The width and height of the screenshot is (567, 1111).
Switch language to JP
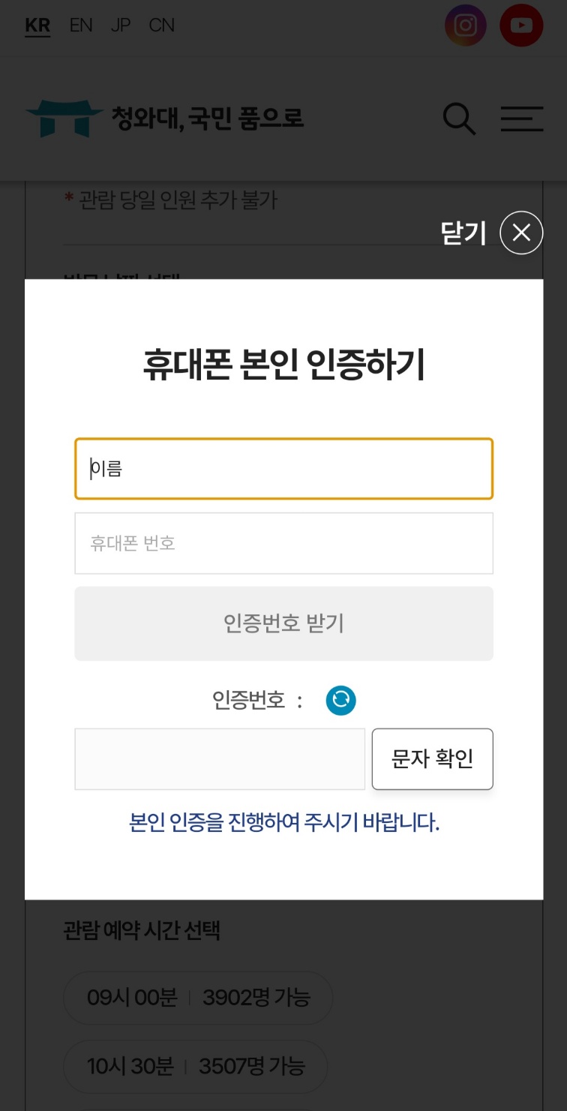(120, 25)
